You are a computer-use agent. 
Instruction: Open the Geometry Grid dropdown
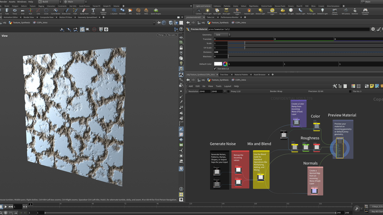(221, 35)
